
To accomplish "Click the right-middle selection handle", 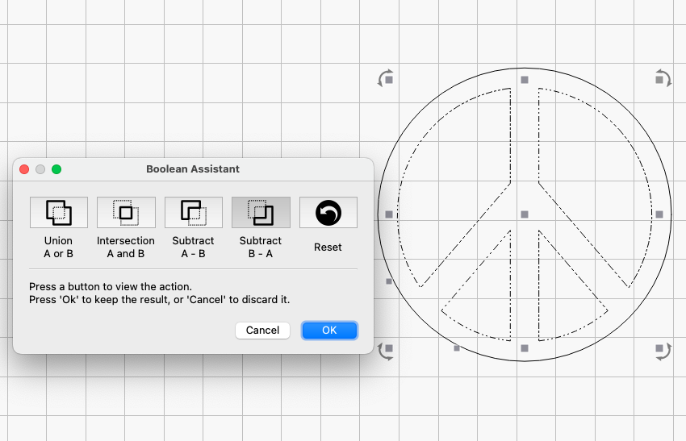I will 659,214.
